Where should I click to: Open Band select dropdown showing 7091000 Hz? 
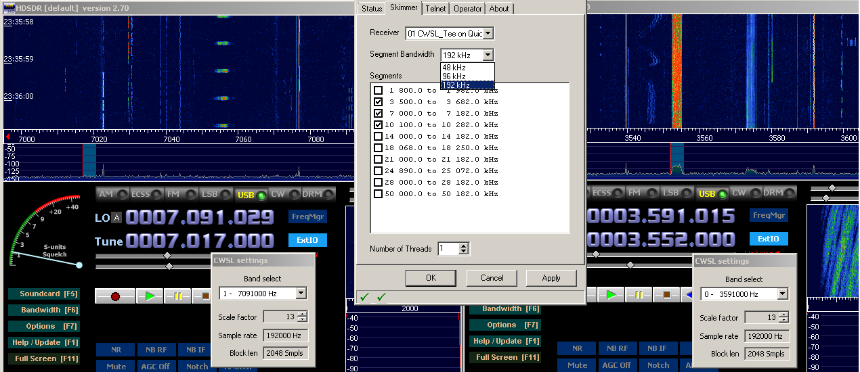[301, 294]
